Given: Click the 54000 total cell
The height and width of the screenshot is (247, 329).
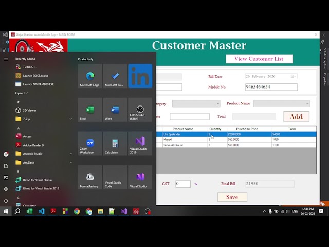Looking at the screenshot, I should (x=294, y=134).
